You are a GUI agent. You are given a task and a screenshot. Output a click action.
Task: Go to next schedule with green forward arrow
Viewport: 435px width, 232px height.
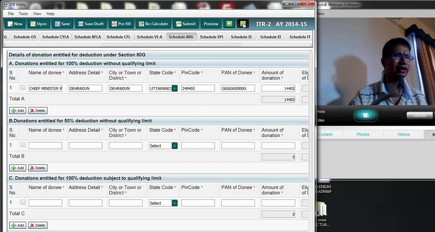[243, 24]
